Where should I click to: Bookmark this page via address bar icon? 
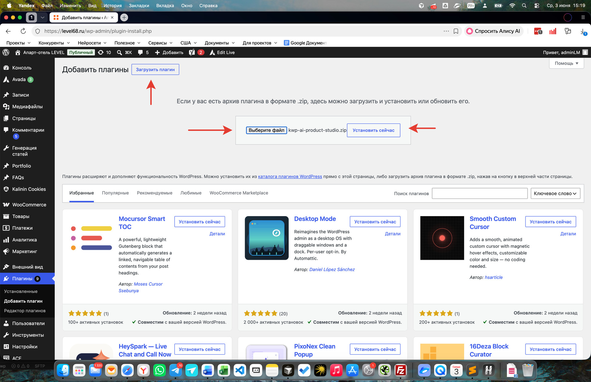pyautogui.click(x=456, y=31)
